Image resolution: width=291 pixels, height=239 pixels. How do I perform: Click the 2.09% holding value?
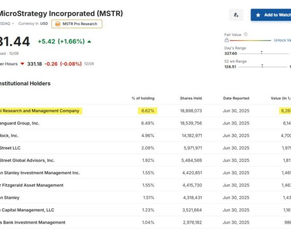[x=148, y=148]
